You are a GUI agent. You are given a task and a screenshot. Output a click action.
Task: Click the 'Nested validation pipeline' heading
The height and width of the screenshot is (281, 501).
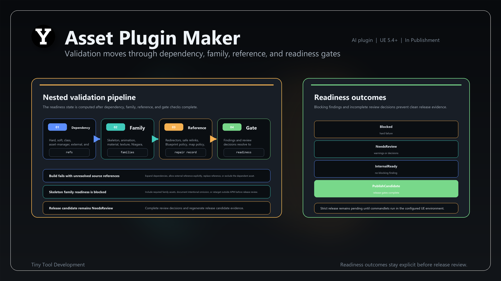(x=89, y=97)
